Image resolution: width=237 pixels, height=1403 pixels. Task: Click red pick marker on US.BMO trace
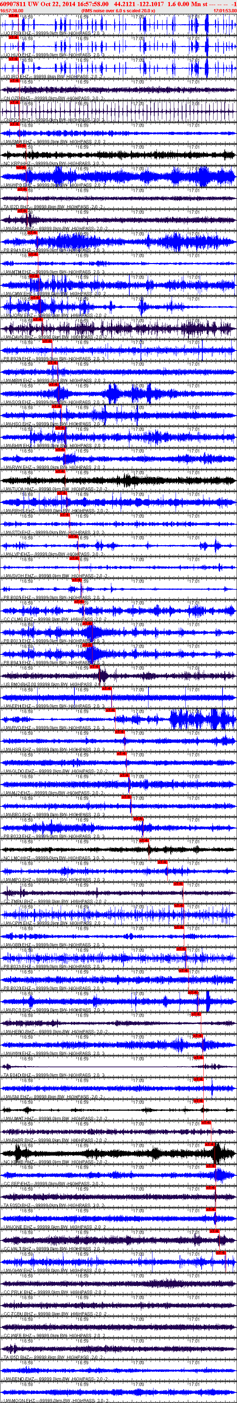pos(95,667)
